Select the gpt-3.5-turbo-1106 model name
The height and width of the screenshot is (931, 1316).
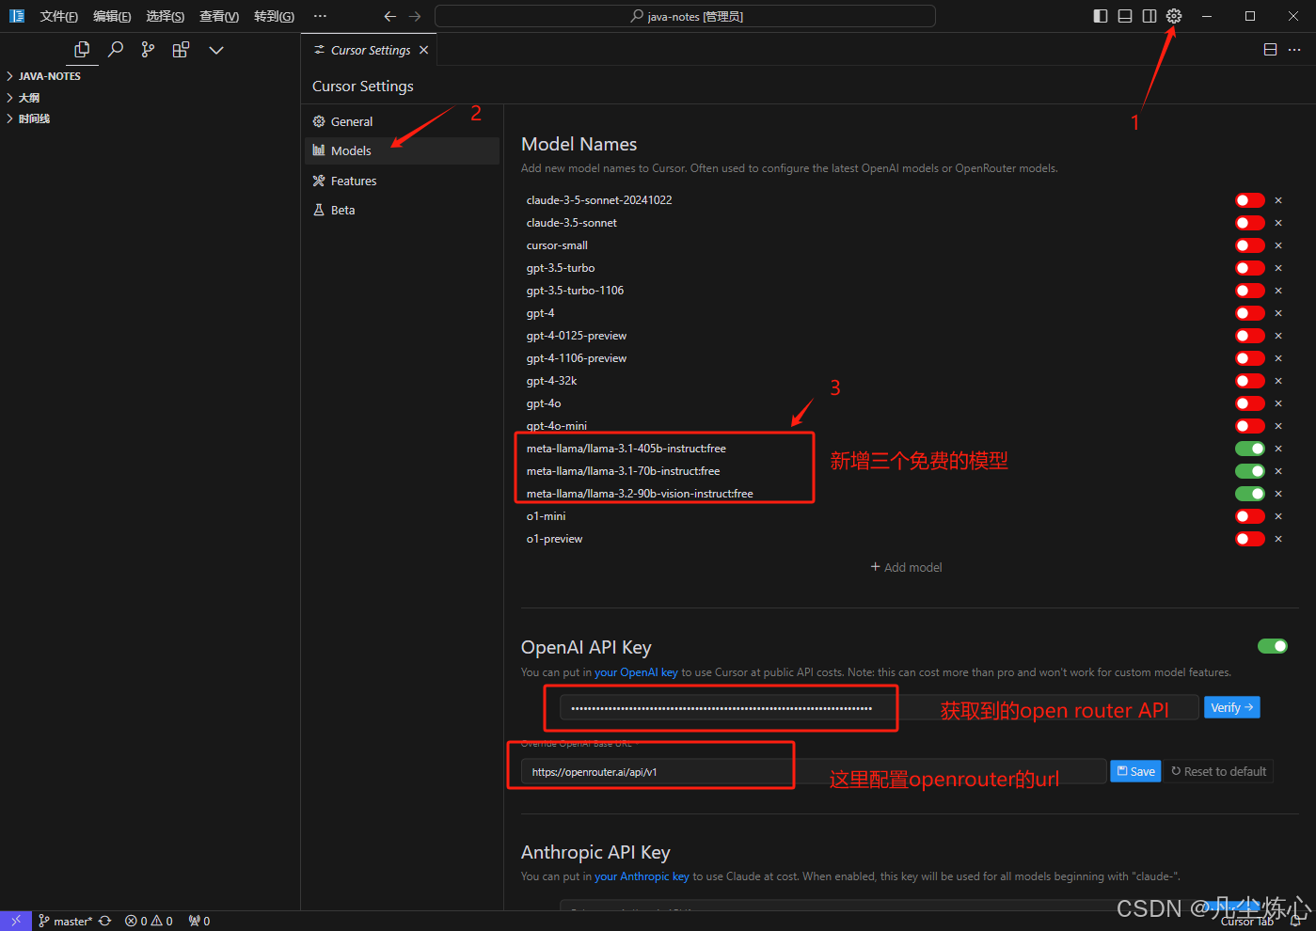tap(575, 291)
